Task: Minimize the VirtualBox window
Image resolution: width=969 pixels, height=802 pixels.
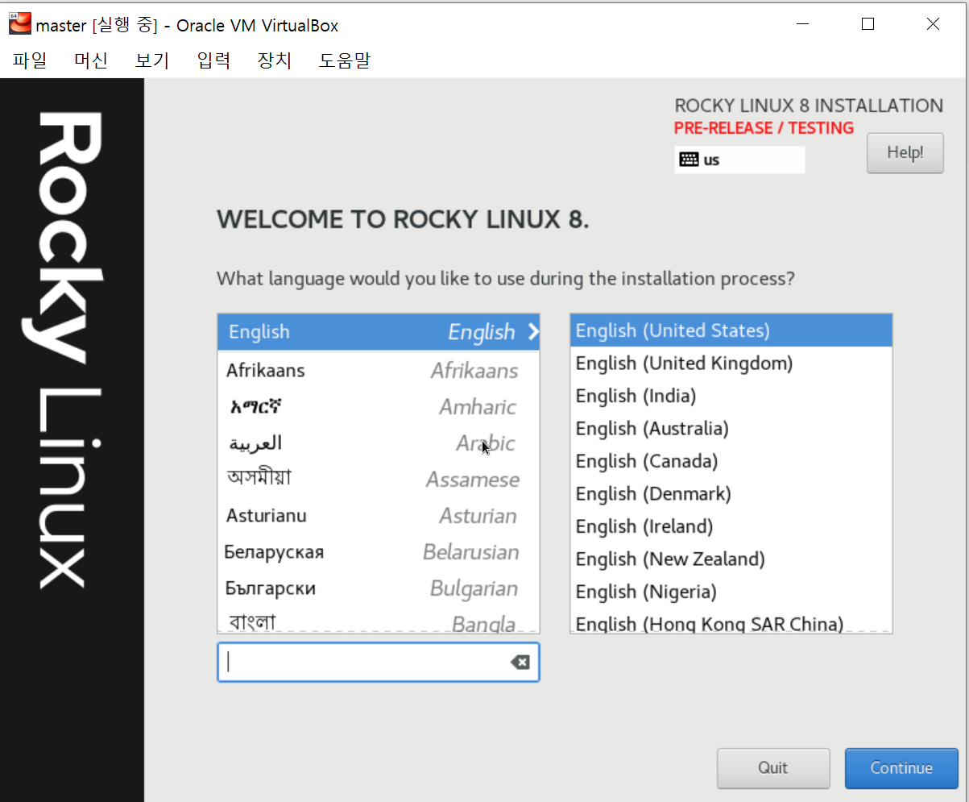Action: coord(802,24)
